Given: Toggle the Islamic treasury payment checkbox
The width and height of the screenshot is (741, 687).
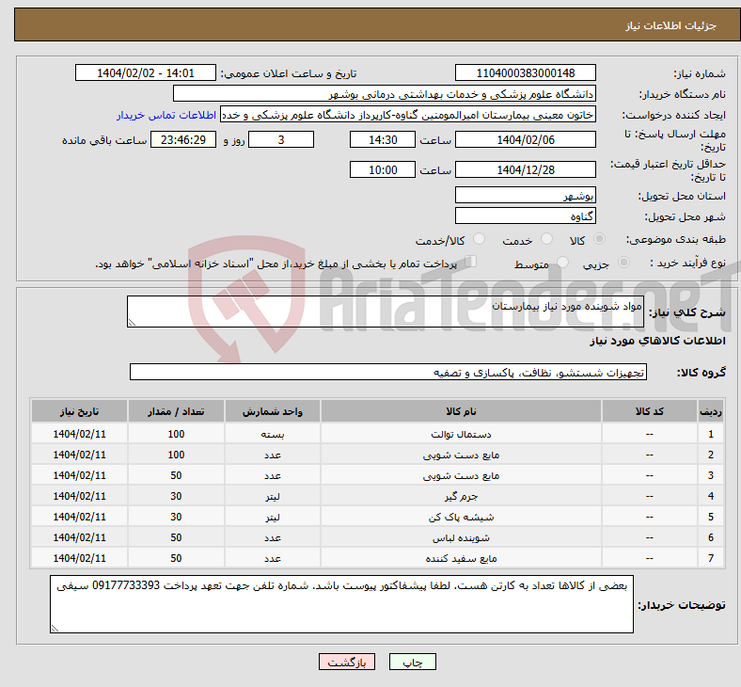Looking at the screenshot, I should click(x=471, y=262).
